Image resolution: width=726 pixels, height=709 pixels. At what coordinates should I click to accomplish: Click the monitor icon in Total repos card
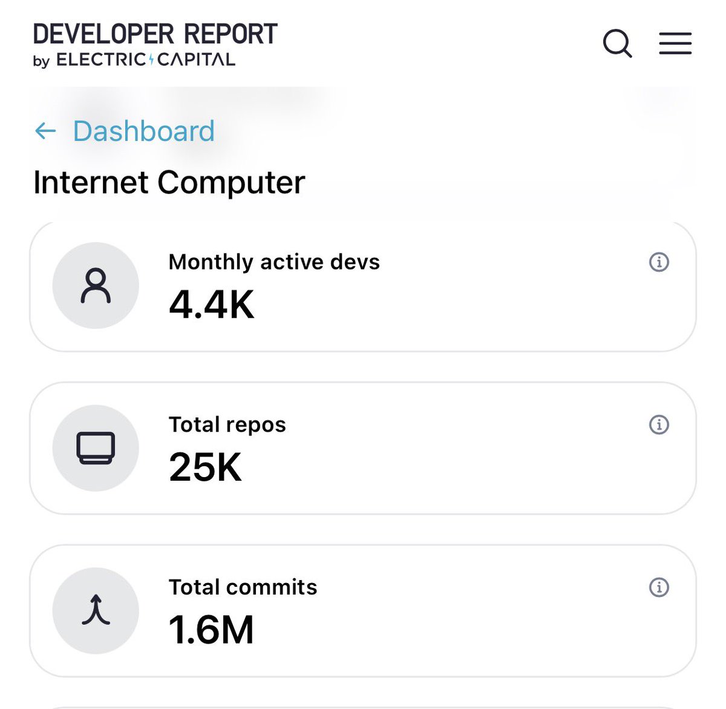[x=96, y=448]
